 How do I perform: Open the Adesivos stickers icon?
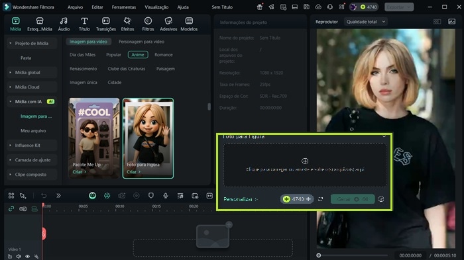(168, 24)
